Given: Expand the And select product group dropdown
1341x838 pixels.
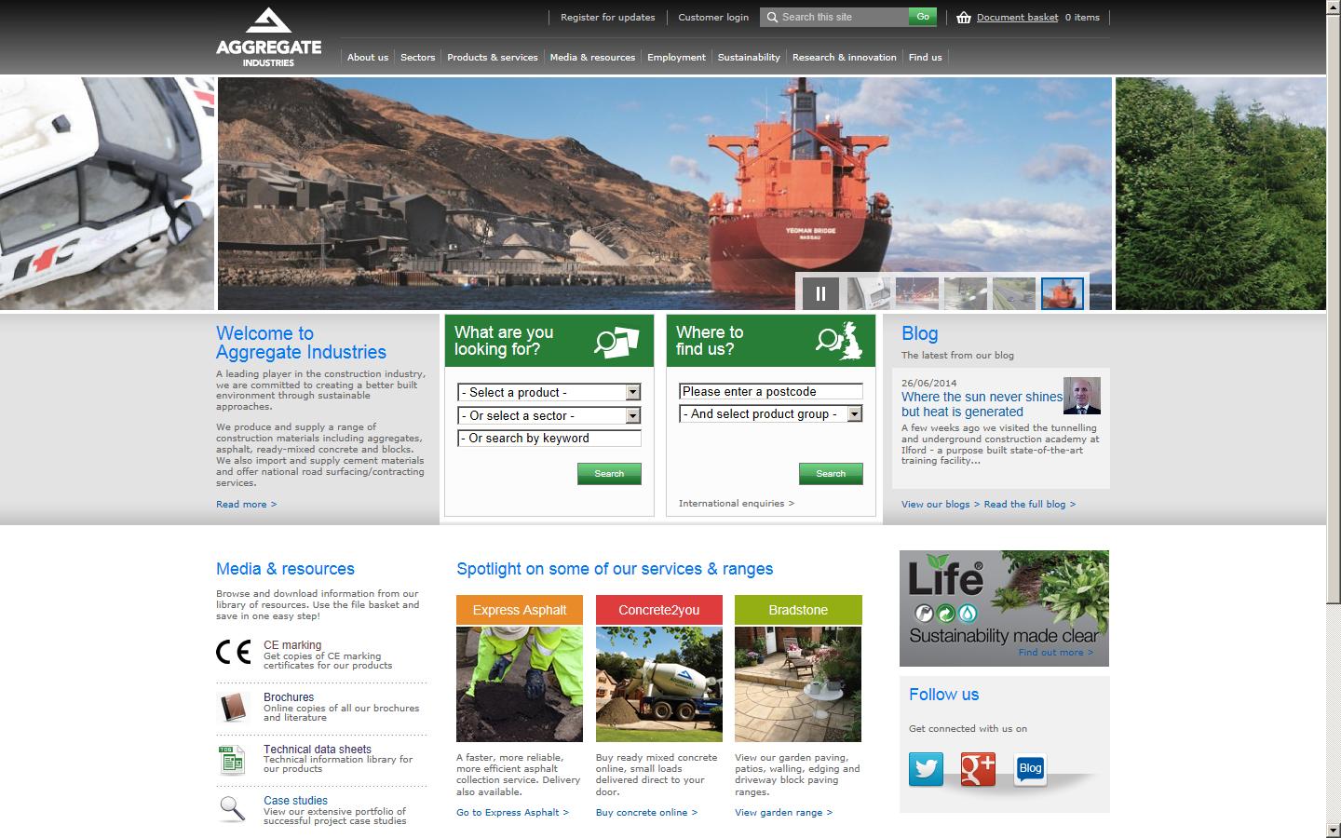Looking at the screenshot, I should pyautogui.click(x=853, y=413).
